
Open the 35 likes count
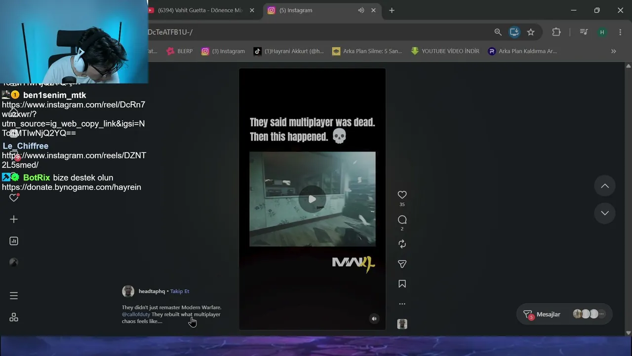coord(402,205)
